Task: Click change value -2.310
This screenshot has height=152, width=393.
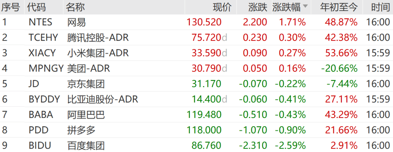Action: (x=253, y=145)
